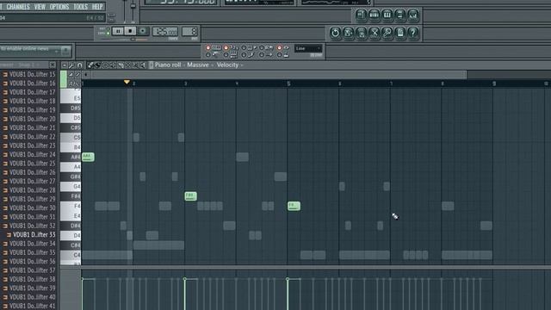This screenshot has width=551, height=310.
Task: Select the piano roll Draw pencil tool
Action: pyautogui.click(x=90, y=65)
